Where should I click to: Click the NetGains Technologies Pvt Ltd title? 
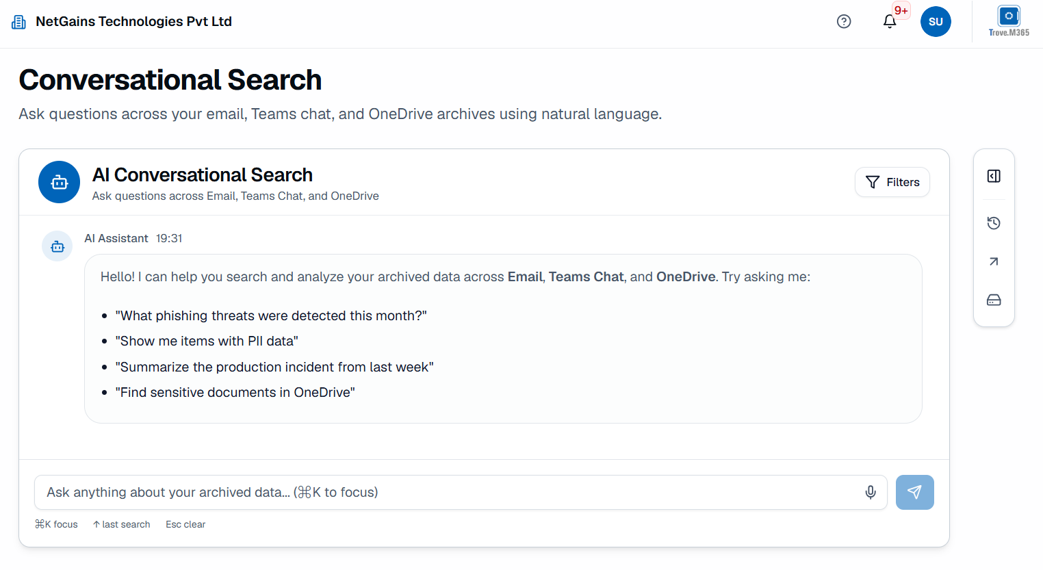[133, 22]
